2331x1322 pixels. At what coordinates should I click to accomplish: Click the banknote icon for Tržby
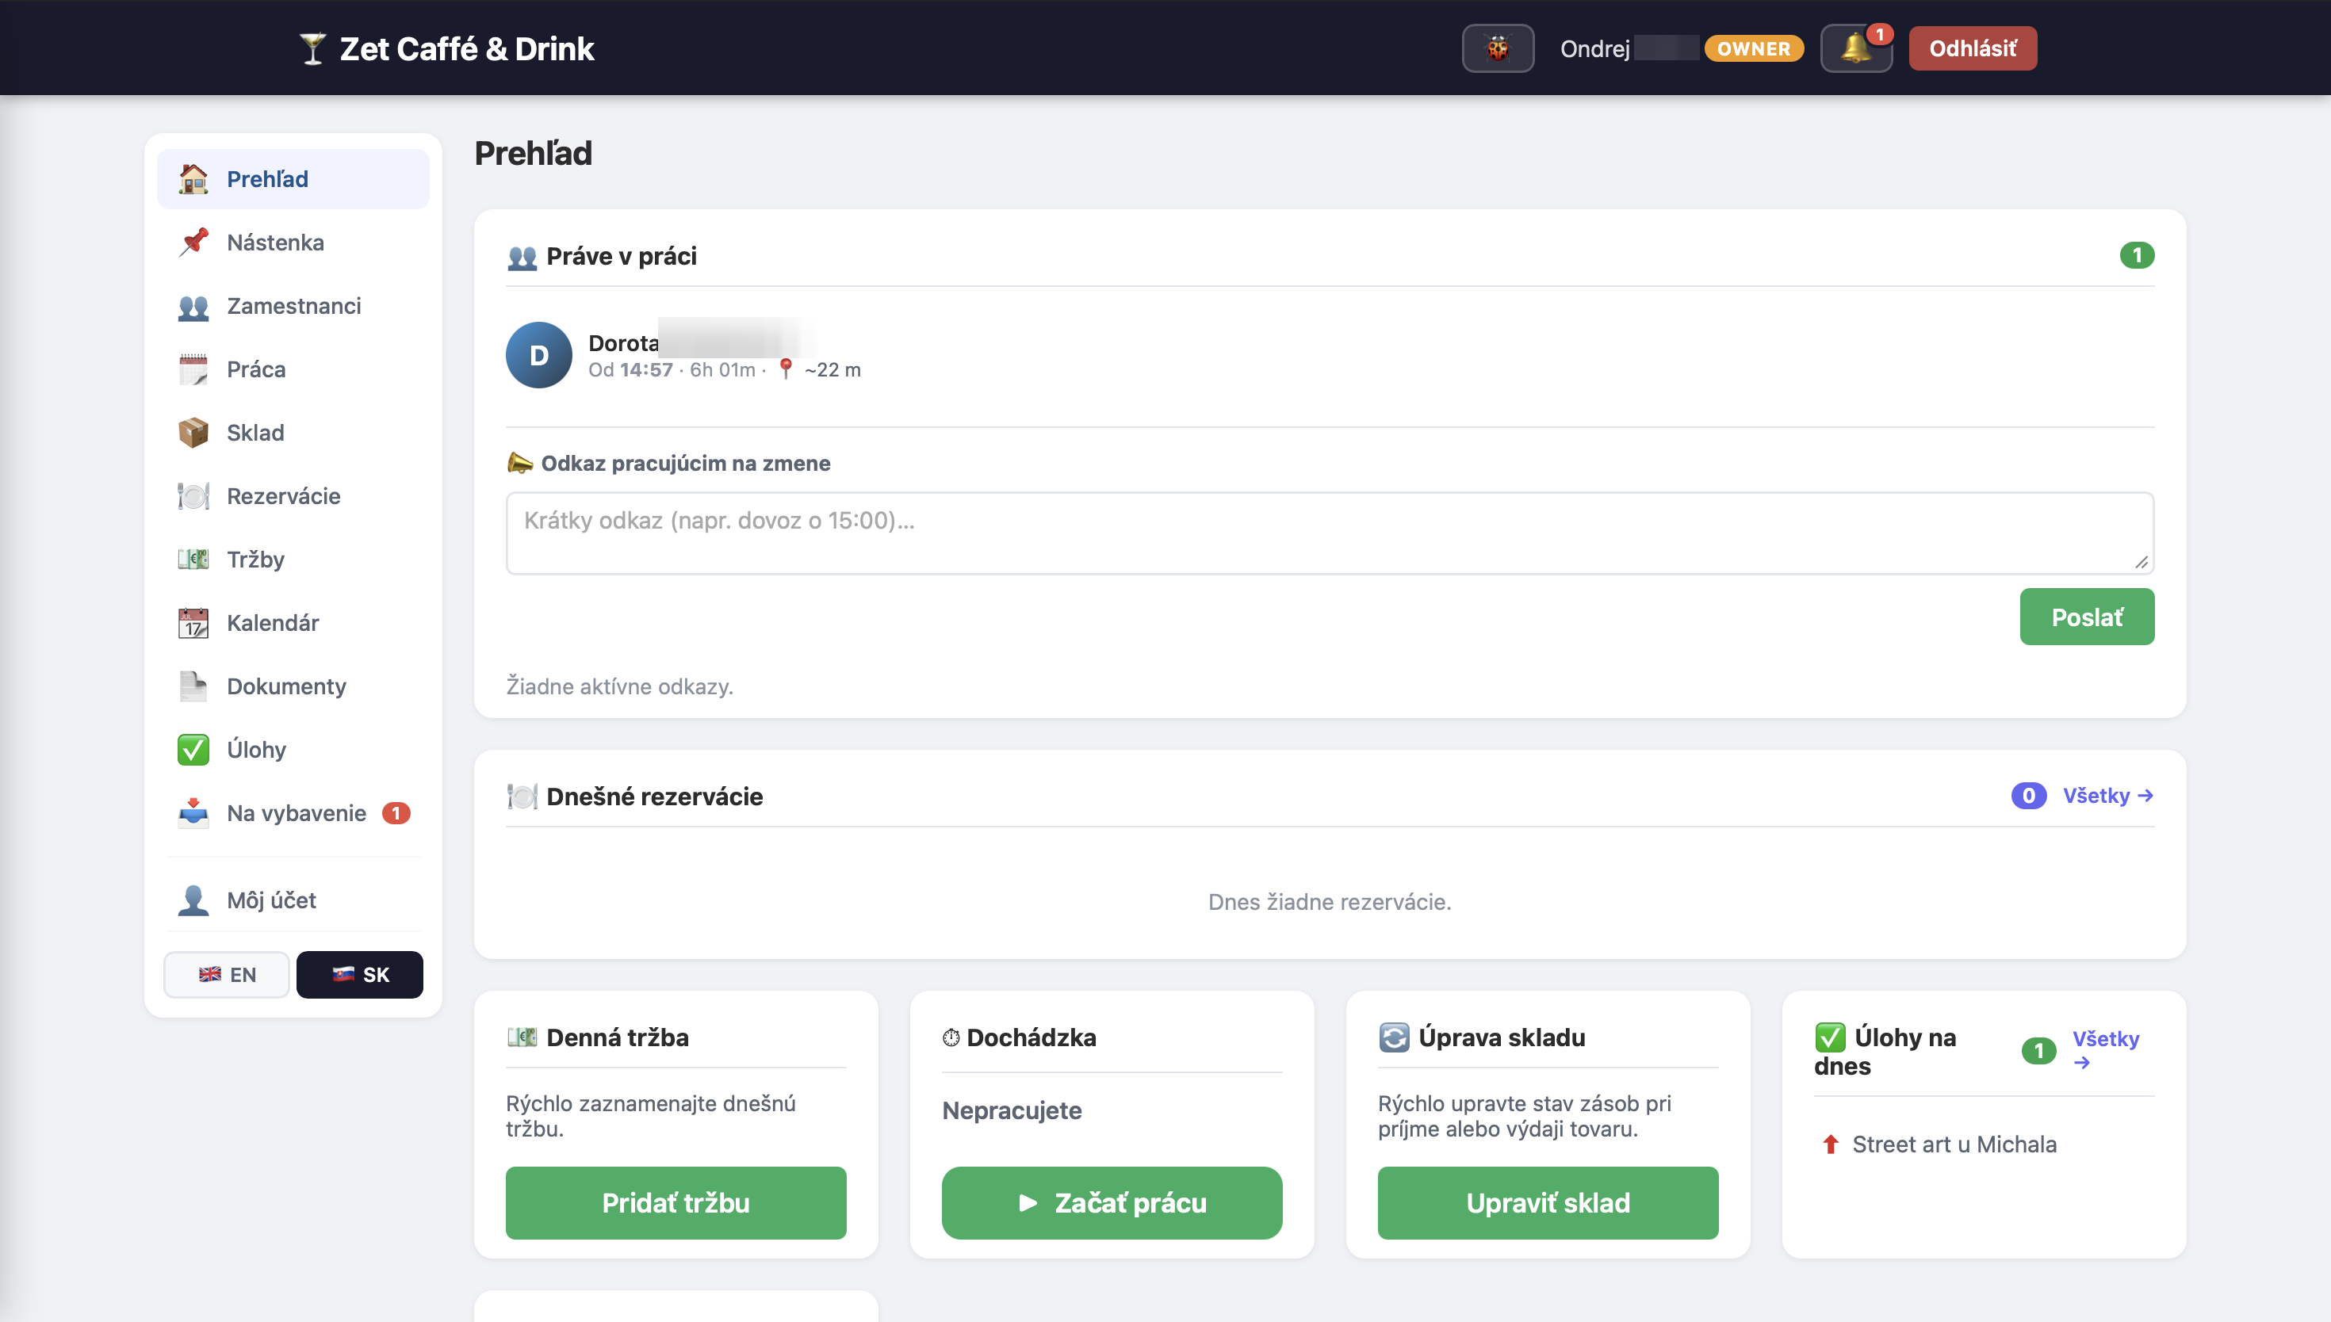point(193,560)
